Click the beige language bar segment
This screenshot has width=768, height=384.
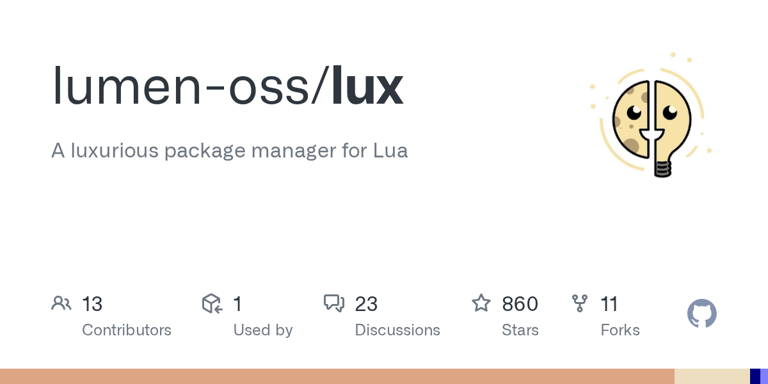[712, 376]
